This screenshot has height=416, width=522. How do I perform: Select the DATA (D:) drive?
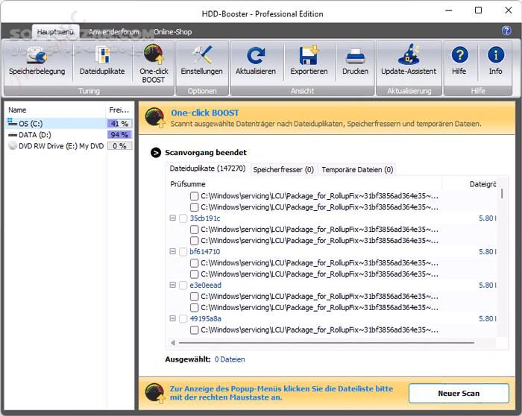pos(35,135)
